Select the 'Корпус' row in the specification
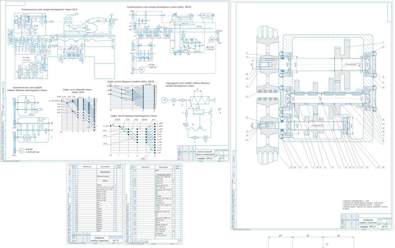The height and width of the screenshot is (248, 395). click(99, 185)
